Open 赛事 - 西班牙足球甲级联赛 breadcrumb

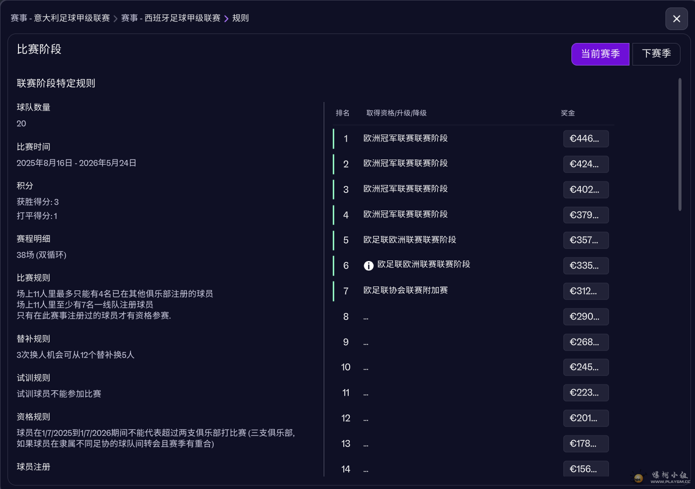point(171,18)
